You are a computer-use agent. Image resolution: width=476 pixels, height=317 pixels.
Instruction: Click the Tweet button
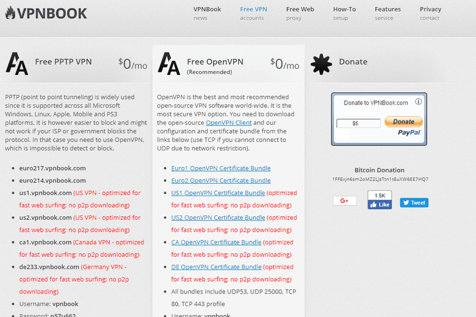(x=414, y=202)
